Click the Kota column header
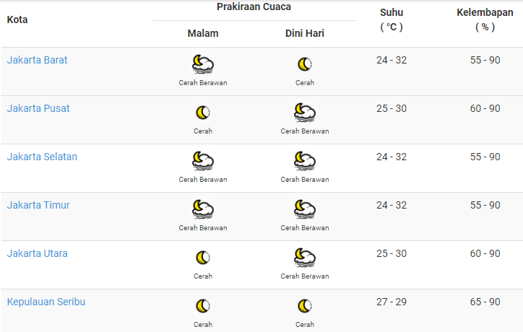This screenshot has height=332, width=523. [17, 19]
